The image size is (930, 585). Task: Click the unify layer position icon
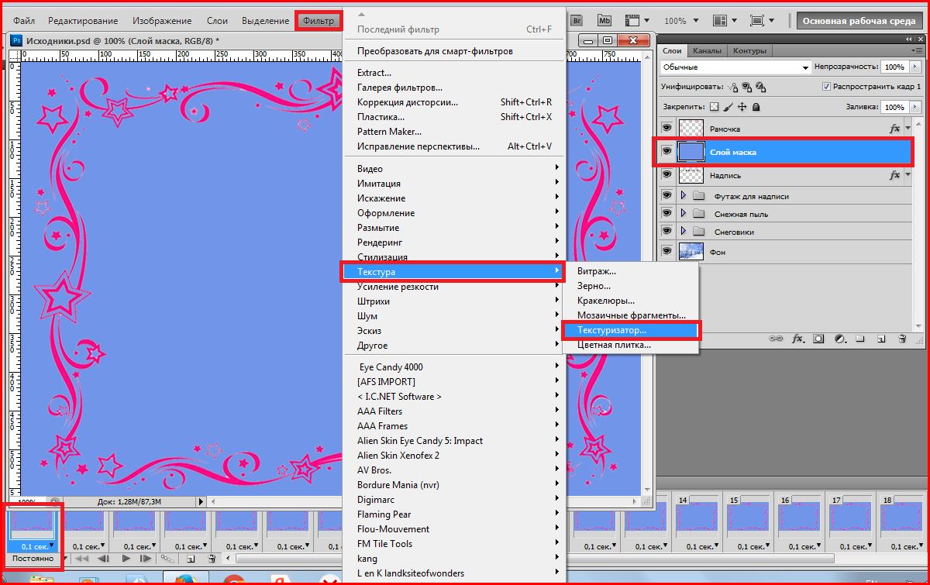click(x=734, y=87)
